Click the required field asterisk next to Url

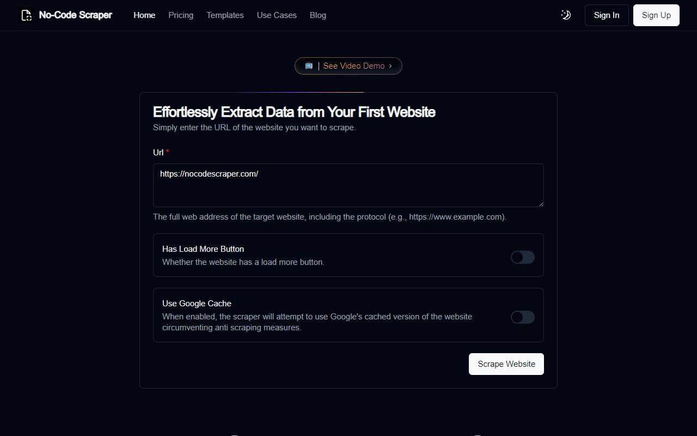tap(167, 151)
